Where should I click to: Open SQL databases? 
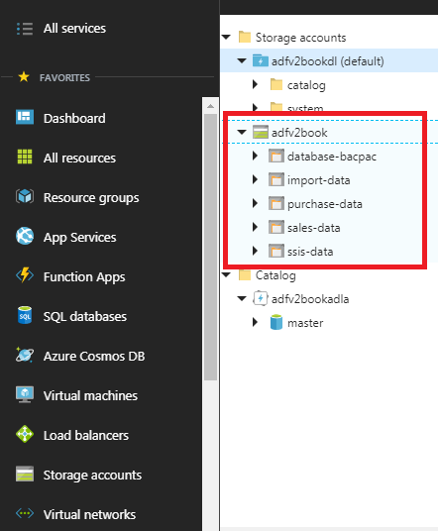pos(85,317)
